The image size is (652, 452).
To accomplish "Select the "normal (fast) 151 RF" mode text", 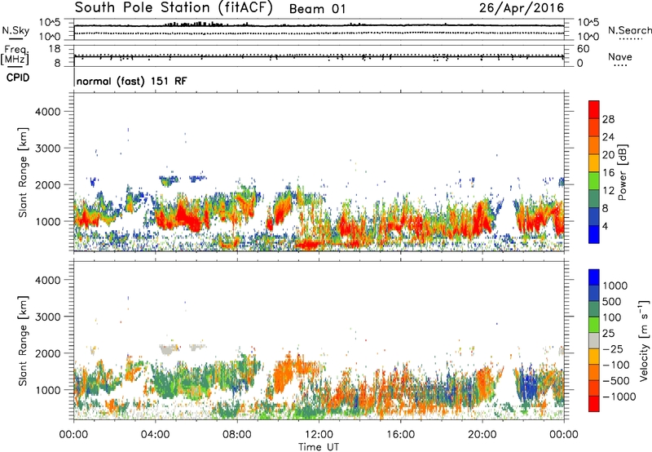I will [132, 81].
